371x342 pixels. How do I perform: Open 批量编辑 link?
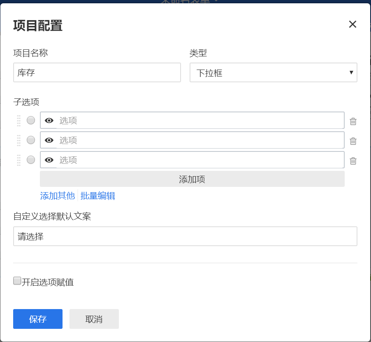coord(98,196)
